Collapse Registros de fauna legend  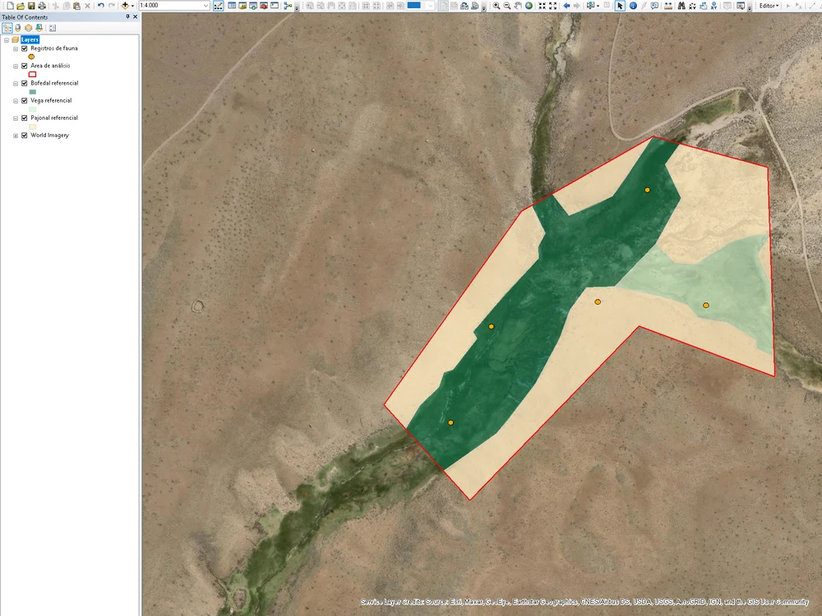click(16, 48)
